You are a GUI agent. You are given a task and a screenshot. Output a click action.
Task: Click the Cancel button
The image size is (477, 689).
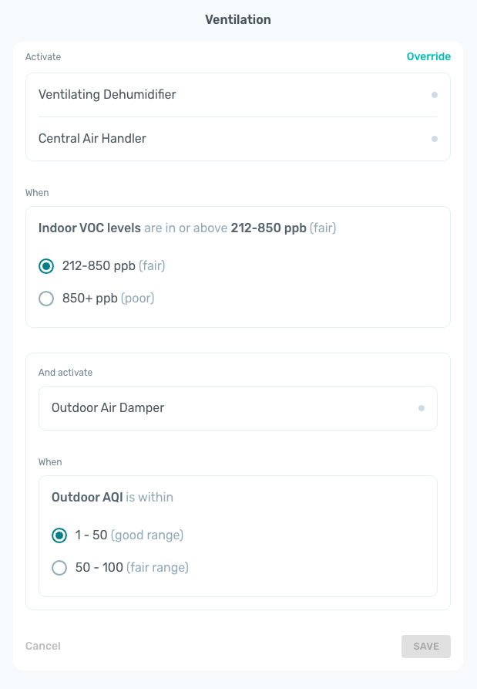[x=43, y=646]
